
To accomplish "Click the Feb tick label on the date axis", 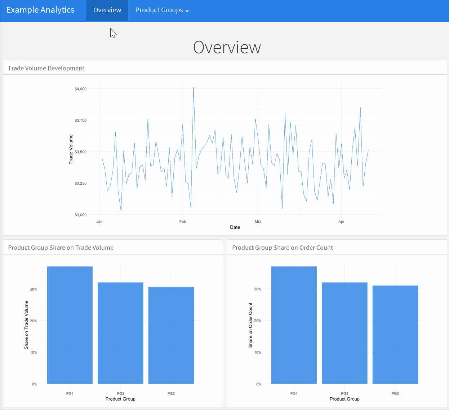I will (182, 221).
